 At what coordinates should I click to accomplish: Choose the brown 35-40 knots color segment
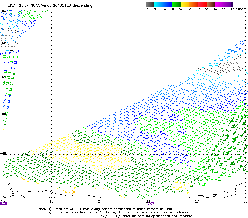211,4
